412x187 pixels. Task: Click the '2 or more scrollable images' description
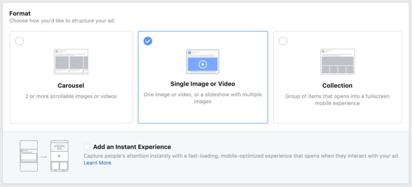[x=71, y=96]
